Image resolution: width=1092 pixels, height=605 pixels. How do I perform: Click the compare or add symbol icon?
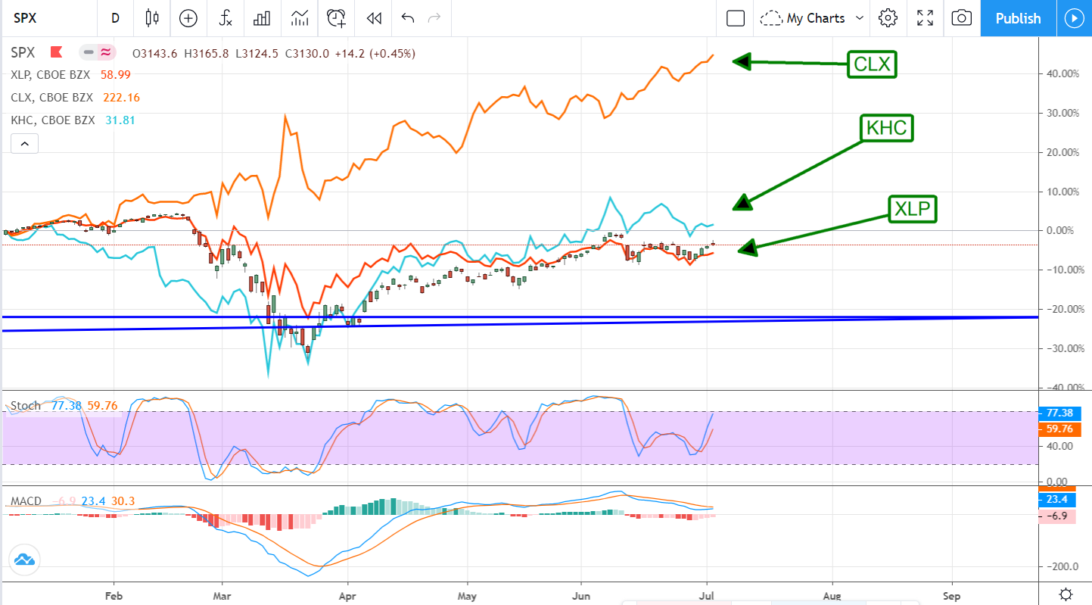188,18
